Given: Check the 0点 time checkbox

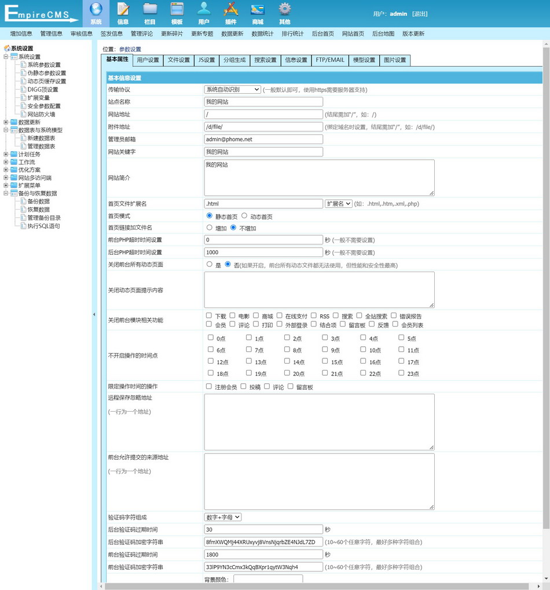Looking at the screenshot, I should (x=211, y=338).
